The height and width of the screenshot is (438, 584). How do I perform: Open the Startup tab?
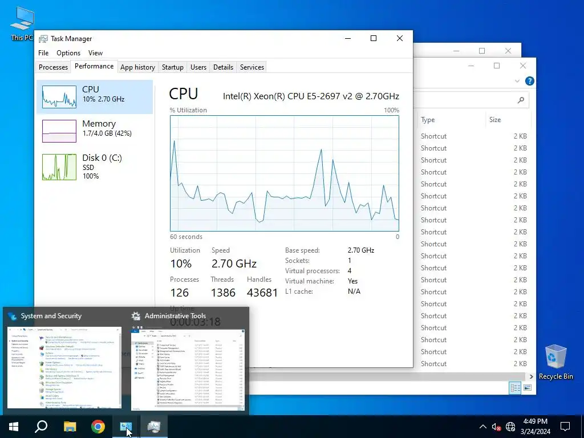pyautogui.click(x=172, y=67)
